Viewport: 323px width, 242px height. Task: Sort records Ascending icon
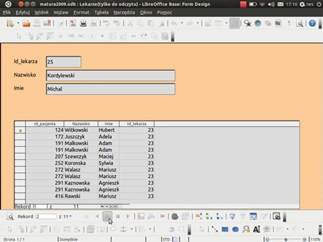[x=209, y=216]
